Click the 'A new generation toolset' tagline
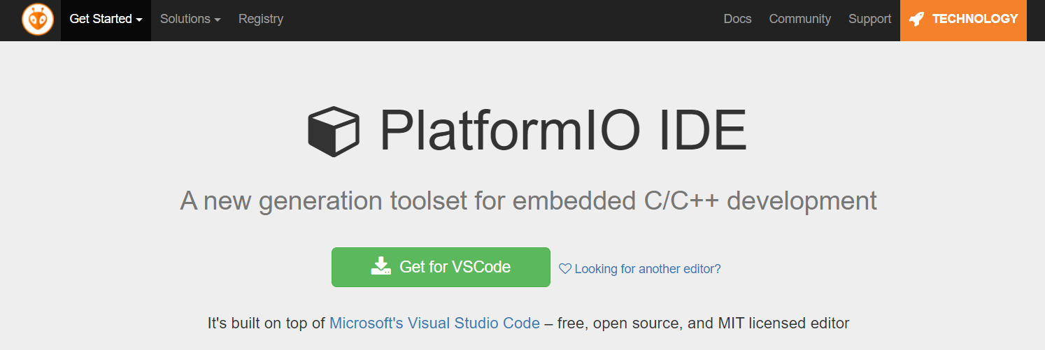Viewport: 1045px width, 350px height. click(x=528, y=201)
